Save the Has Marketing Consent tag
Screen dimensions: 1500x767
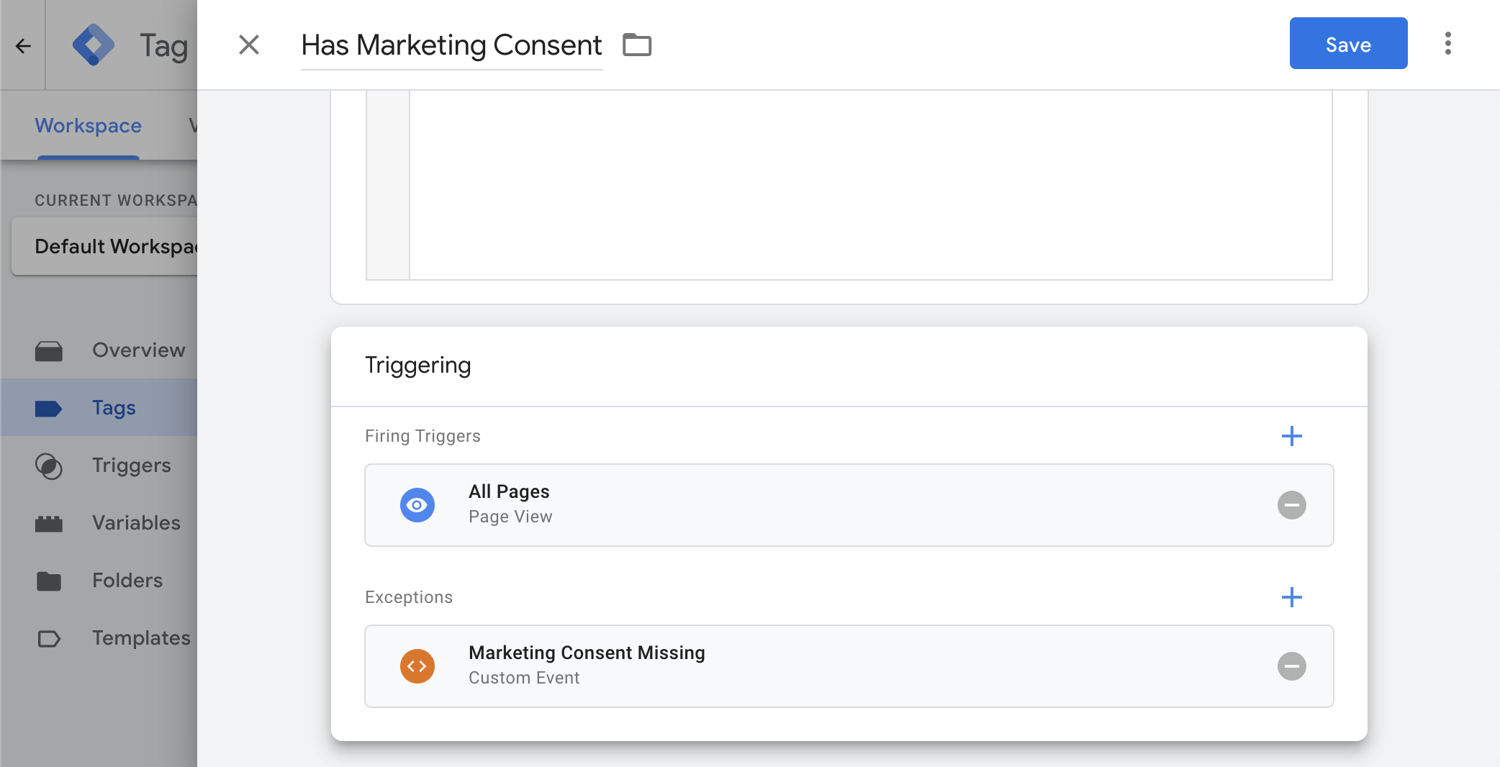(1348, 43)
